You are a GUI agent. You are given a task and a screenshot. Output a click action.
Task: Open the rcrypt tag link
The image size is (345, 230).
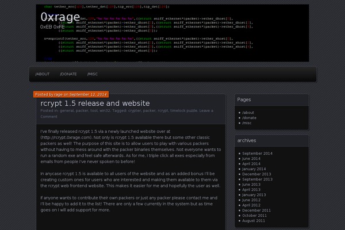coord(163,111)
